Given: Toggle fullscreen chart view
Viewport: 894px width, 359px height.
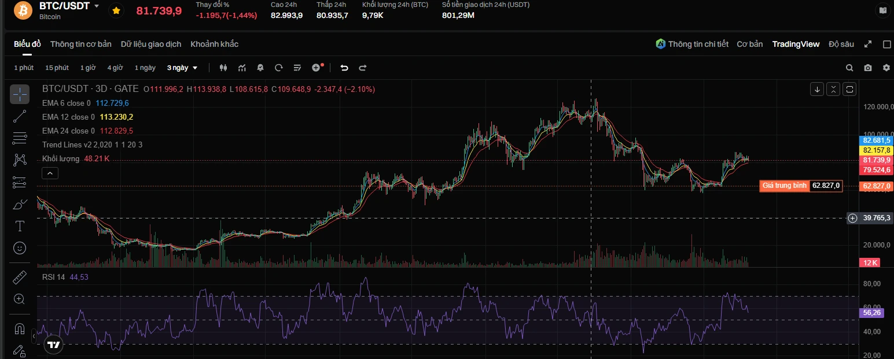Looking at the screenshot, I should 868,44.
